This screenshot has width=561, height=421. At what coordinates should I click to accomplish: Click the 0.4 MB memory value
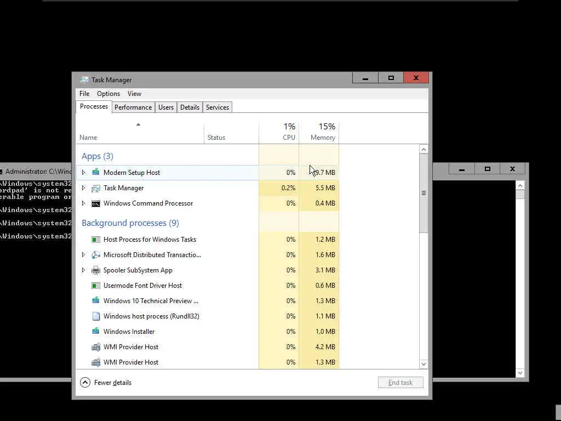pyautogui.click(x=325, y=203)
